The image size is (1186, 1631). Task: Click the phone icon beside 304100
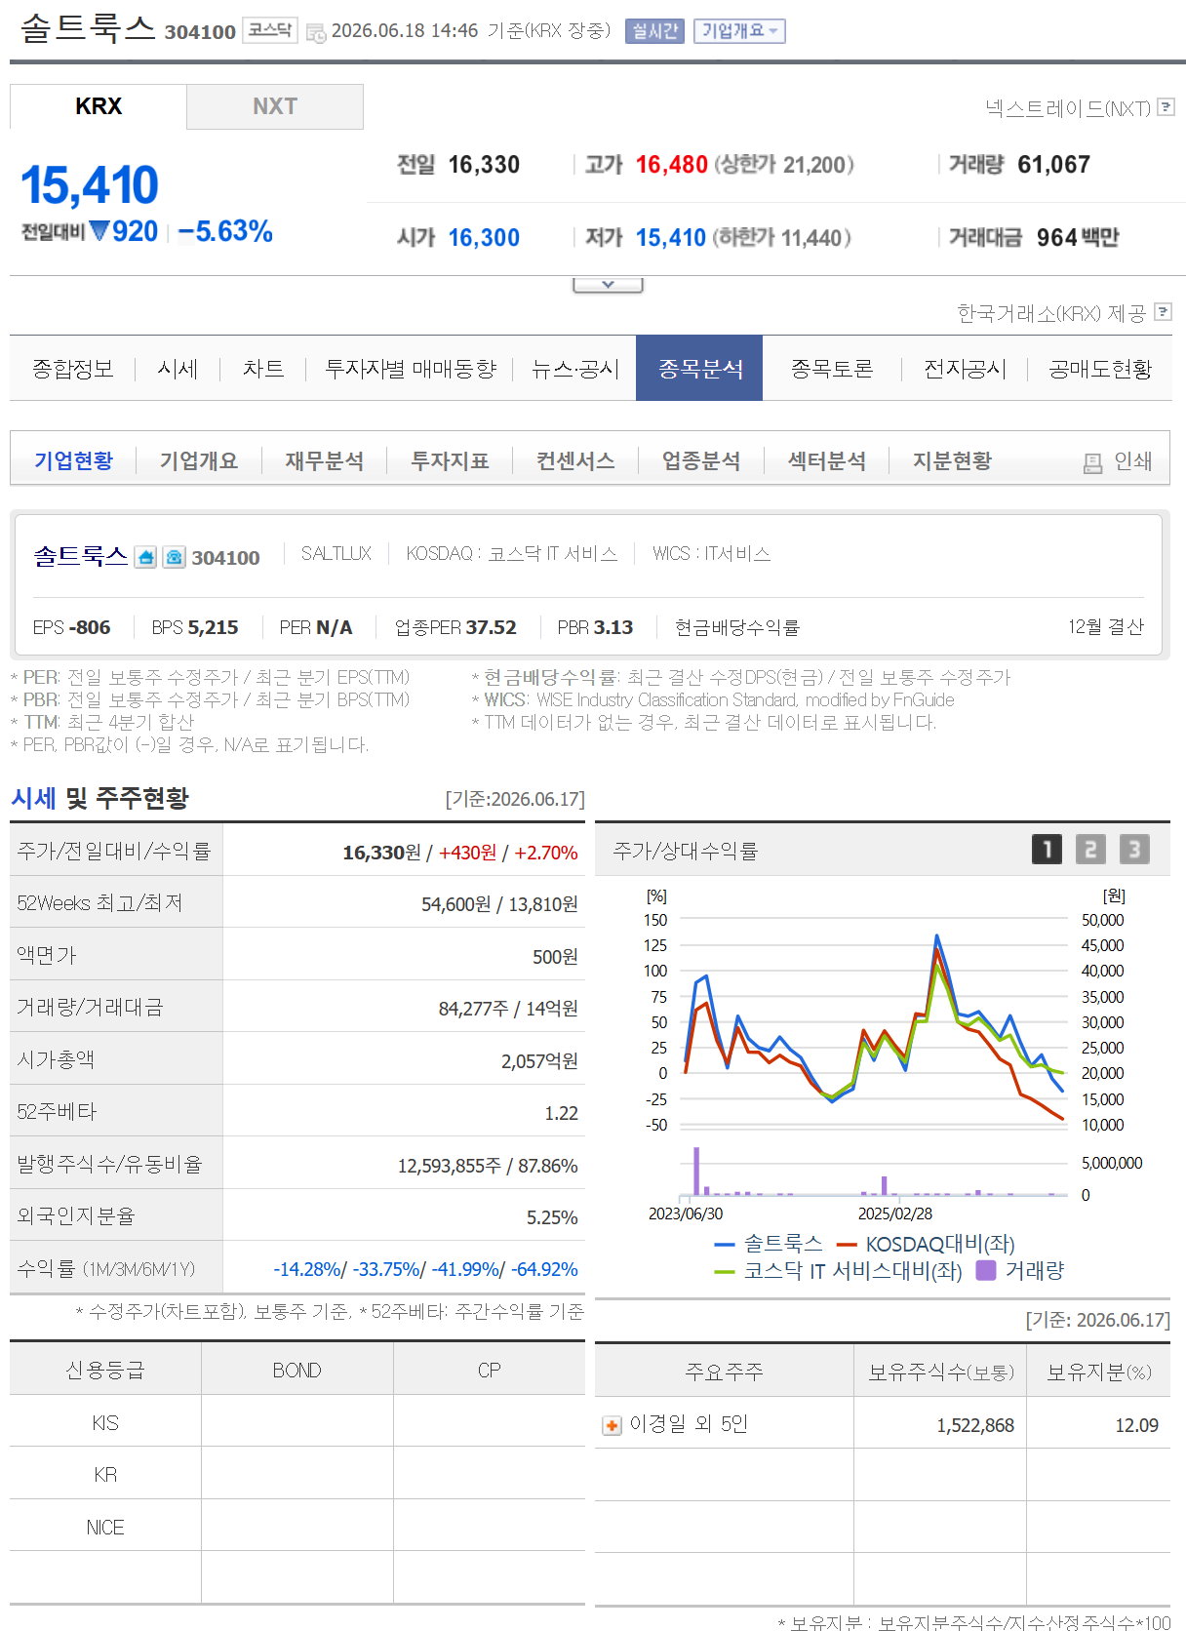(174, 557)
